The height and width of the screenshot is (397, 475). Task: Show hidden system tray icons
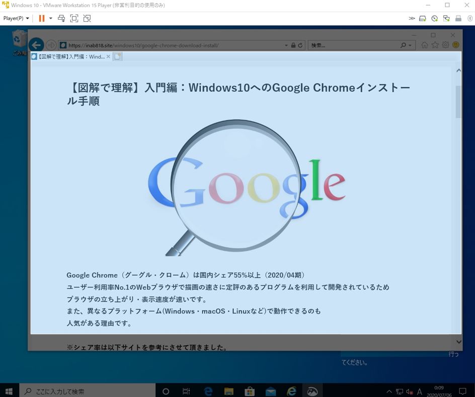[x=389, y=391]
